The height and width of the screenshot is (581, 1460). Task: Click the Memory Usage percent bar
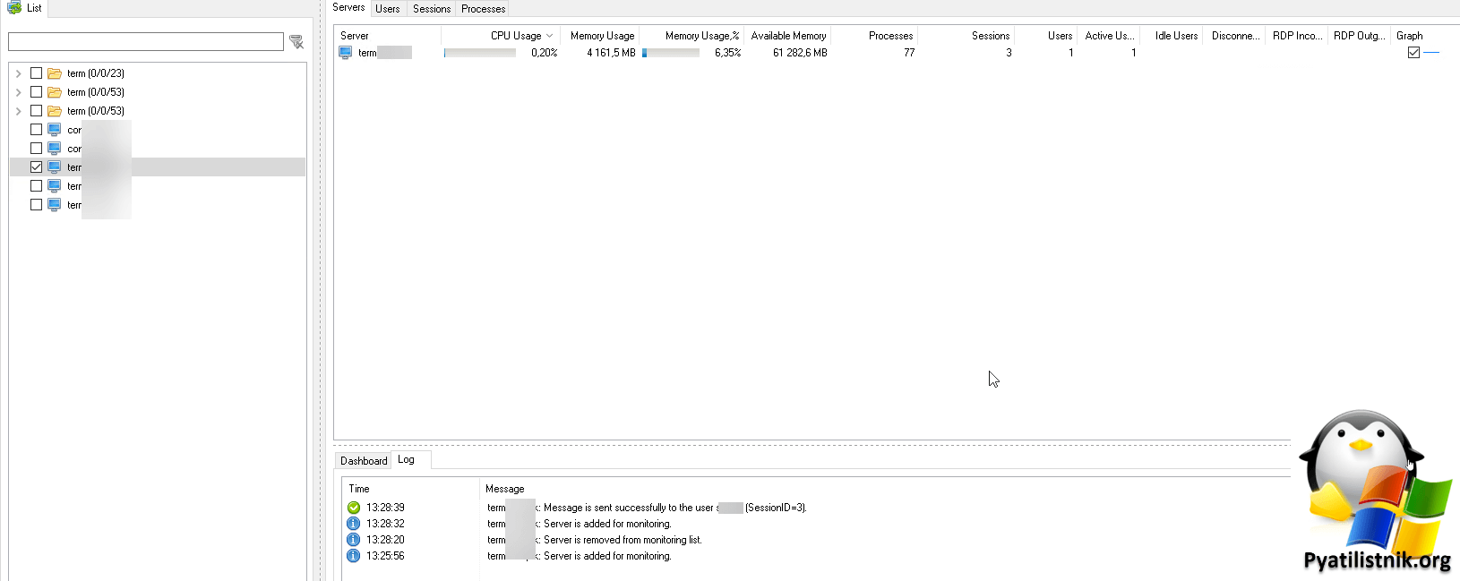pos(671,53)
